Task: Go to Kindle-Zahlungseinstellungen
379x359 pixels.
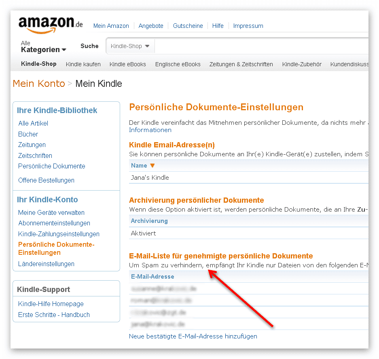Action: coord(59,234)
